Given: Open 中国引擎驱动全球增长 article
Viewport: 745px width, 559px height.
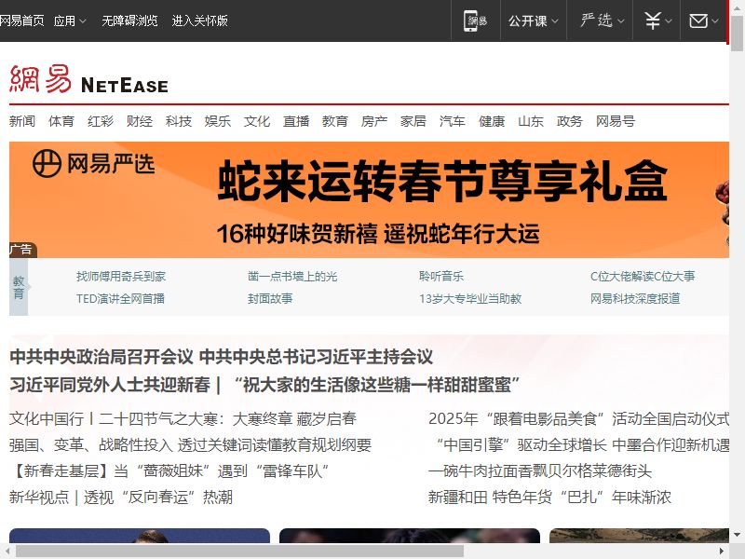Looking at the screenshot, I should tap(578, 445).
